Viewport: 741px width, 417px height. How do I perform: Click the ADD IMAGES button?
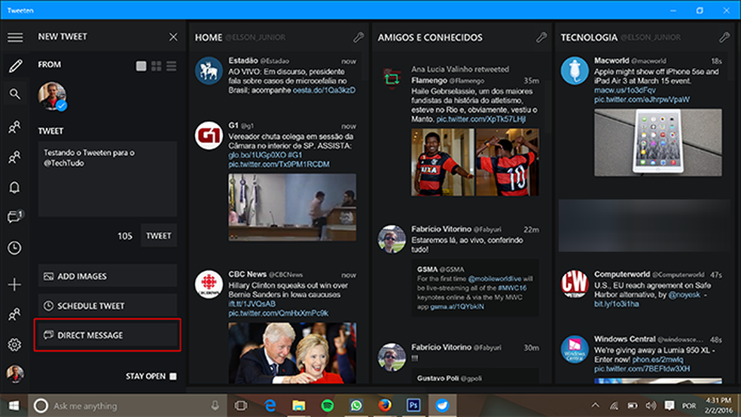[108, 276]
